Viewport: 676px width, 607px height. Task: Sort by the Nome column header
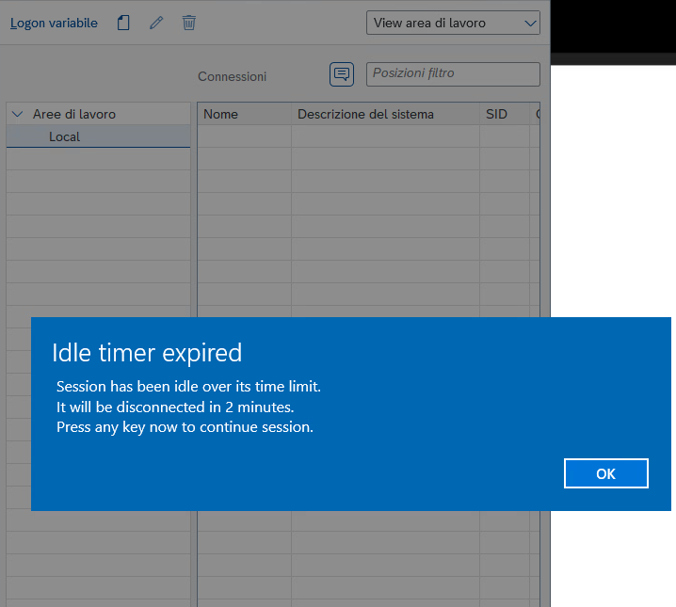coord(244,114)
